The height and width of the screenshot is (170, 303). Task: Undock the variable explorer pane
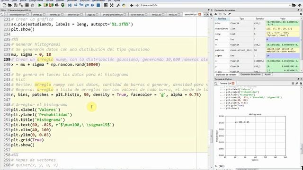pos(298,10)
